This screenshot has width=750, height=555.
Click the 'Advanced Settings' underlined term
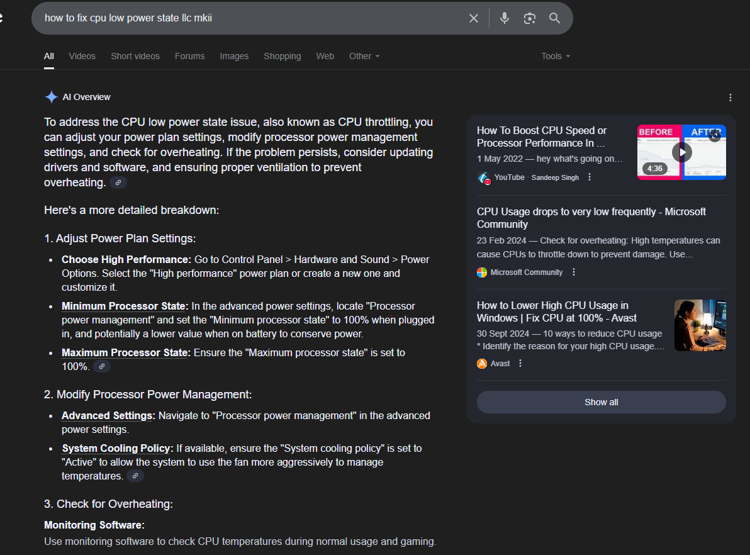[108, 416]
